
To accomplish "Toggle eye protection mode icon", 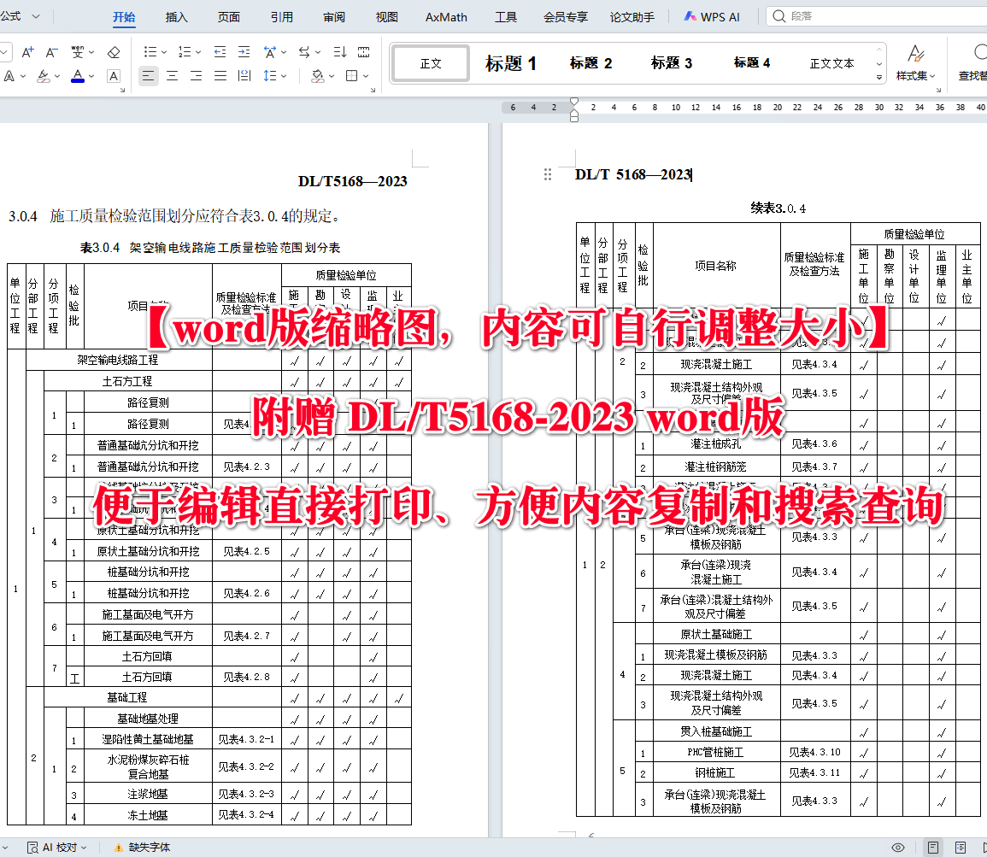I will (898, 848).
